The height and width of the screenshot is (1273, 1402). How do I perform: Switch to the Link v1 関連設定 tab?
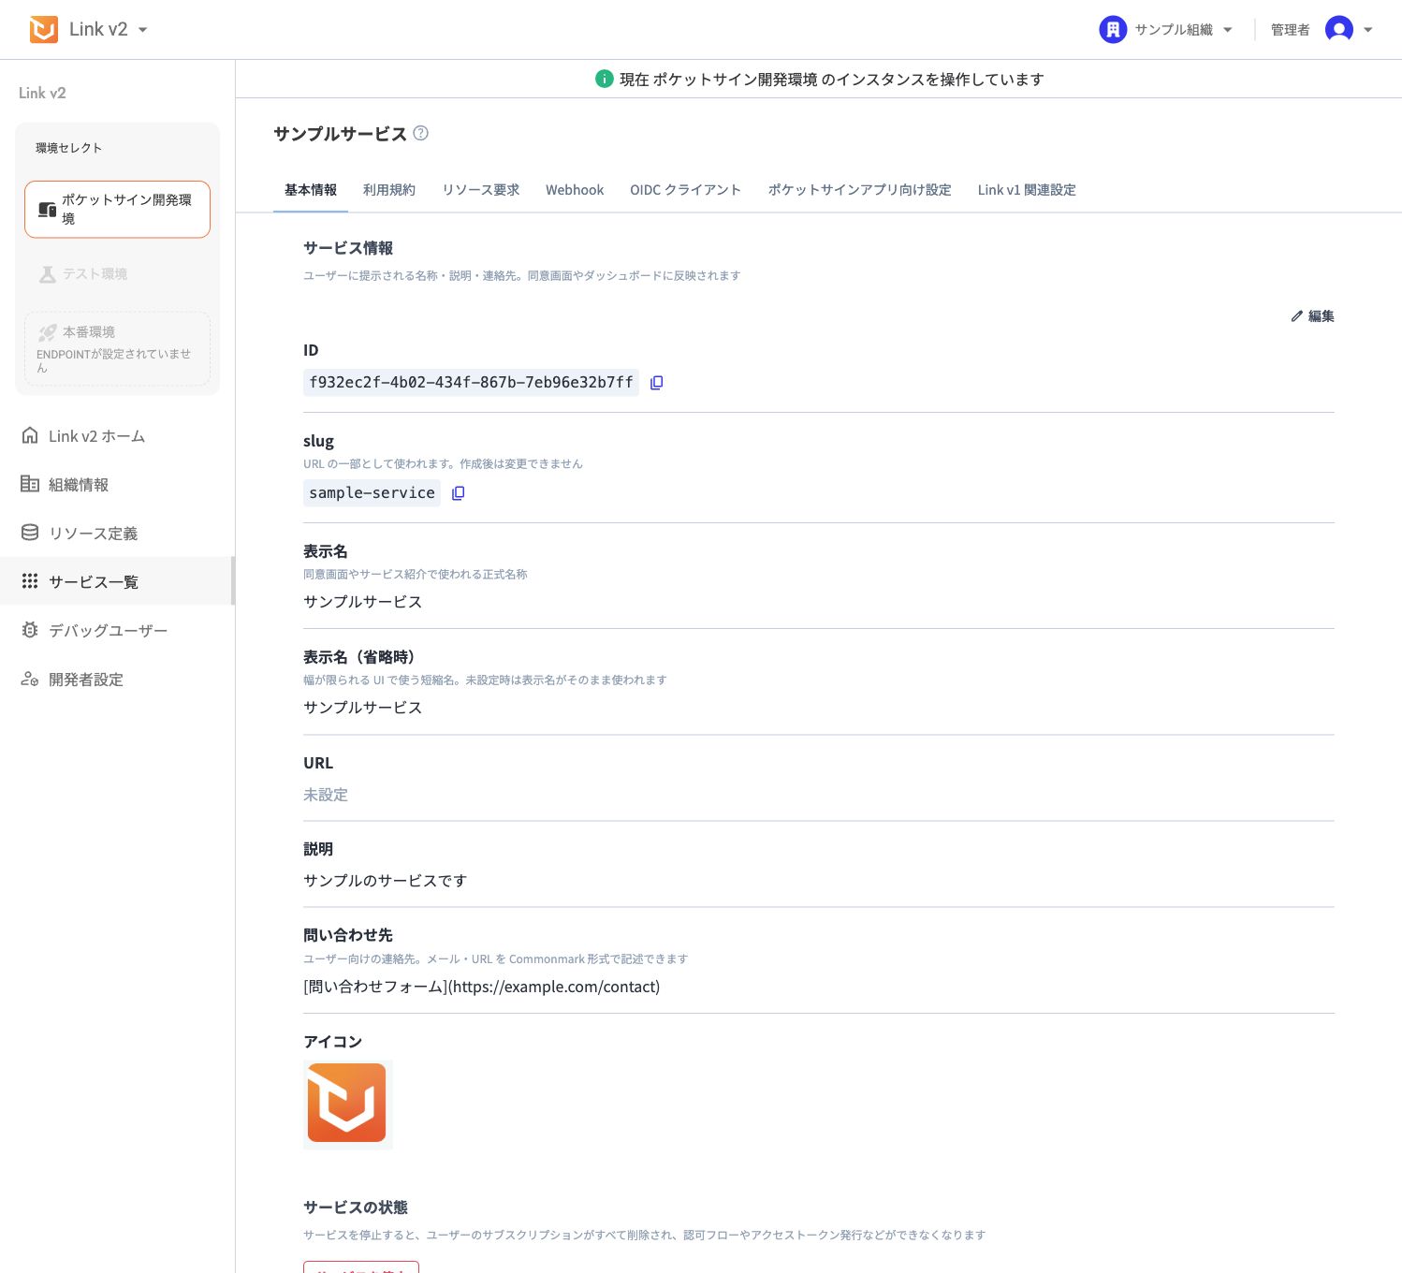1027,190
